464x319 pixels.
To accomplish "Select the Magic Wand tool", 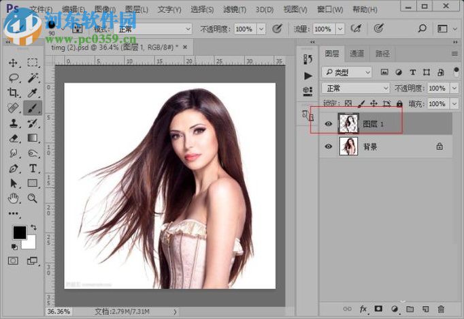I will click(x=32, y=78).
